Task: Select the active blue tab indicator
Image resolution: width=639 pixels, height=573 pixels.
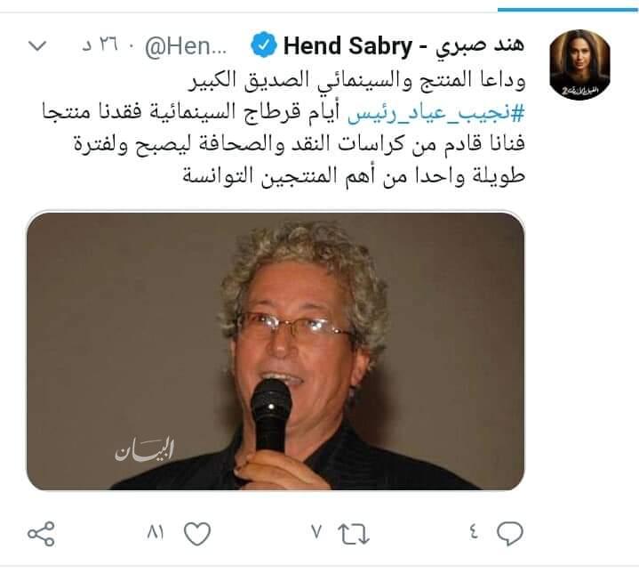Action: [x=568, y=10]
